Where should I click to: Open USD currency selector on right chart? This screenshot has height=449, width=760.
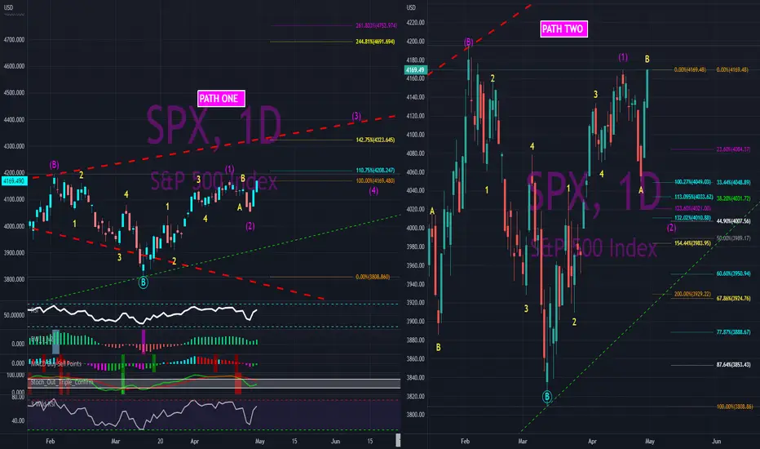[411, 7]
